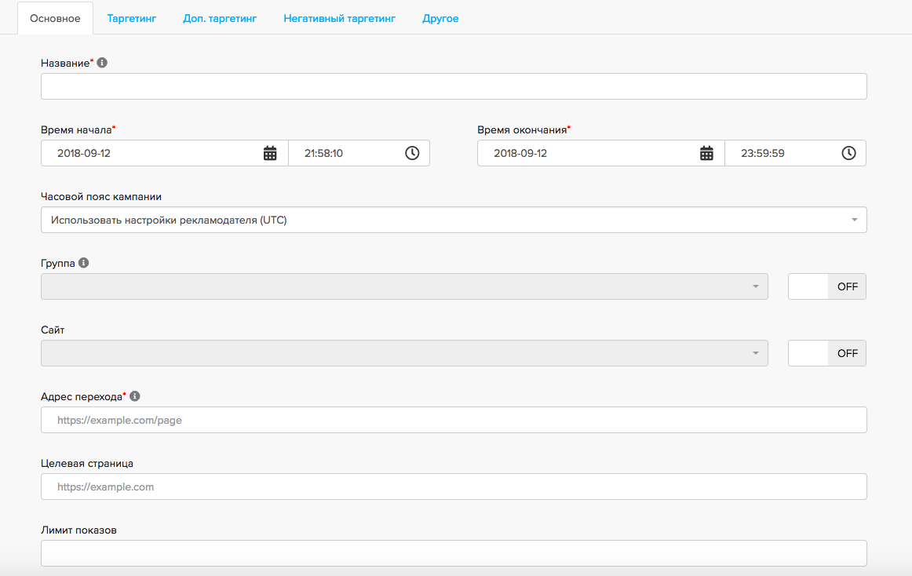Click the info icon next to Название
912x576 pixels.
[102, 62]
